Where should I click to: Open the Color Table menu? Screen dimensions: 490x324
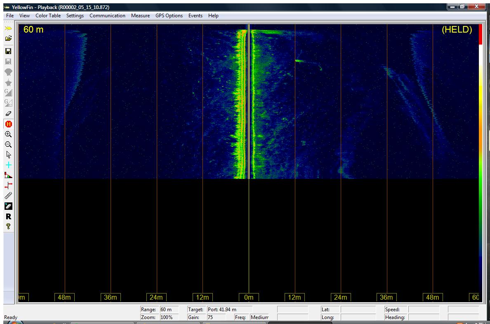pyautogui.click(x=48, y=16)
